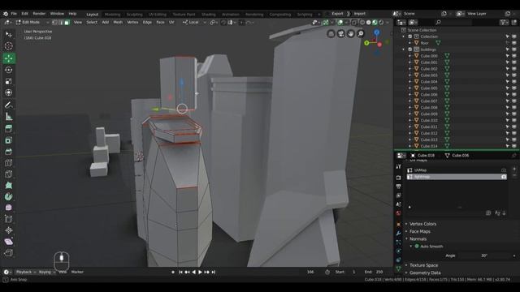Choose the Extrude Region tool
Viewport: 520px width, 292px height.
(x=9, y=129)
